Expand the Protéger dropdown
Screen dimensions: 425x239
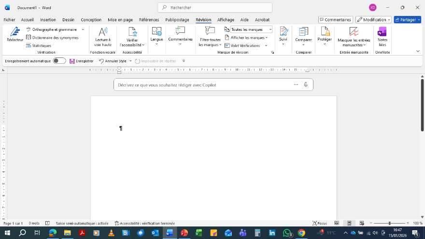click(325, 44)
